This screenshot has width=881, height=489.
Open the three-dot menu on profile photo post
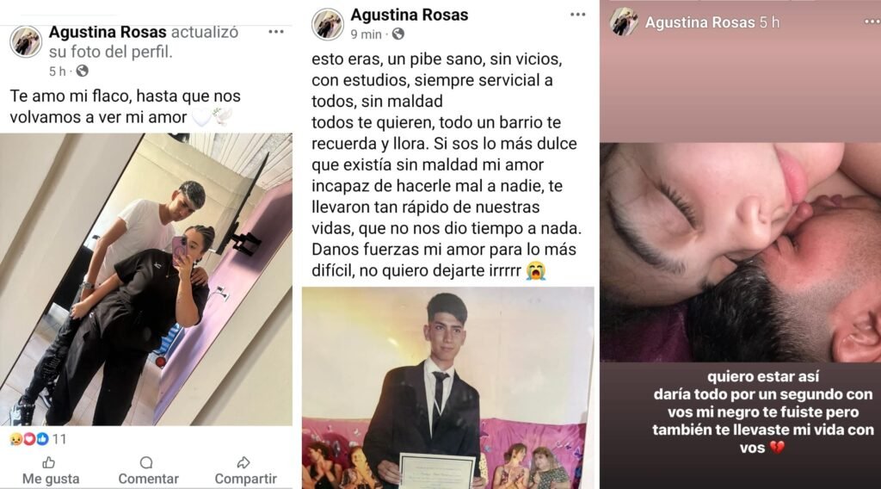[x=276, y=32]
